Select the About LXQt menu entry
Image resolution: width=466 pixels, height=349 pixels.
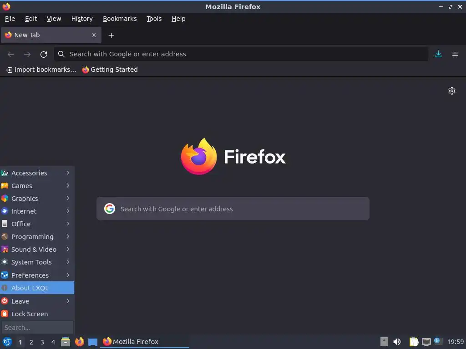point(37,288)
